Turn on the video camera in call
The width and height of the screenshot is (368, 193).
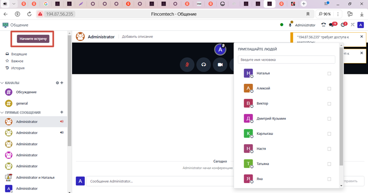point(220,64)
